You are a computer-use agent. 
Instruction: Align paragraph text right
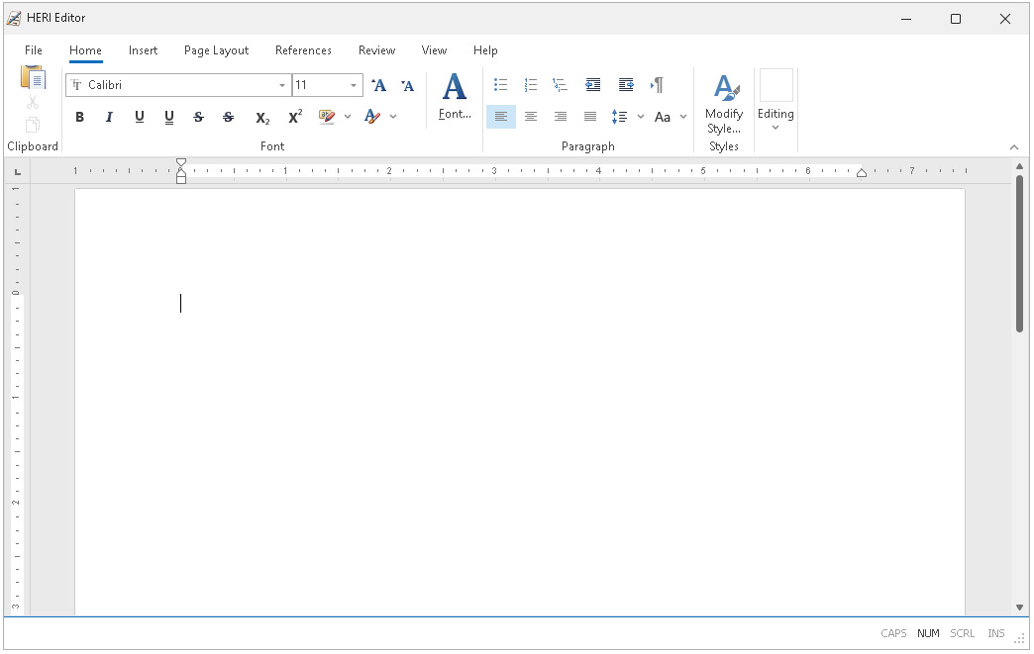coord(561,117)
